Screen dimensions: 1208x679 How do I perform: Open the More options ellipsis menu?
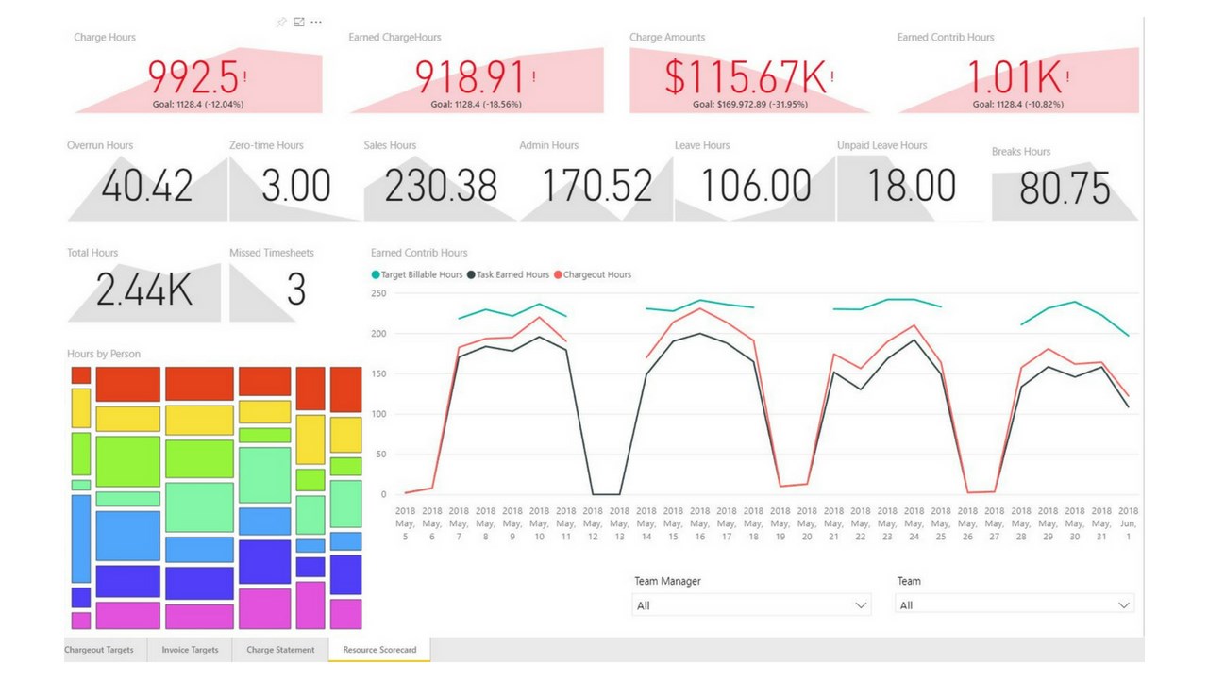click(316, 22)
